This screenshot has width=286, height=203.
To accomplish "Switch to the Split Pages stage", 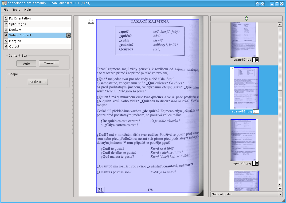I will 38,24.
